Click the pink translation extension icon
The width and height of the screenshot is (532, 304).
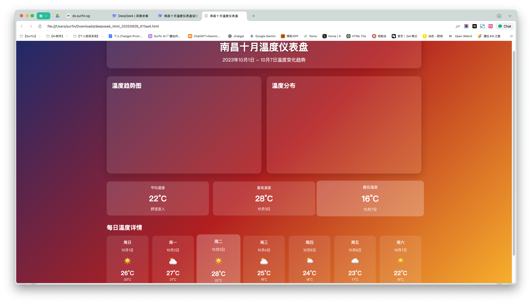tap(491, 26)
